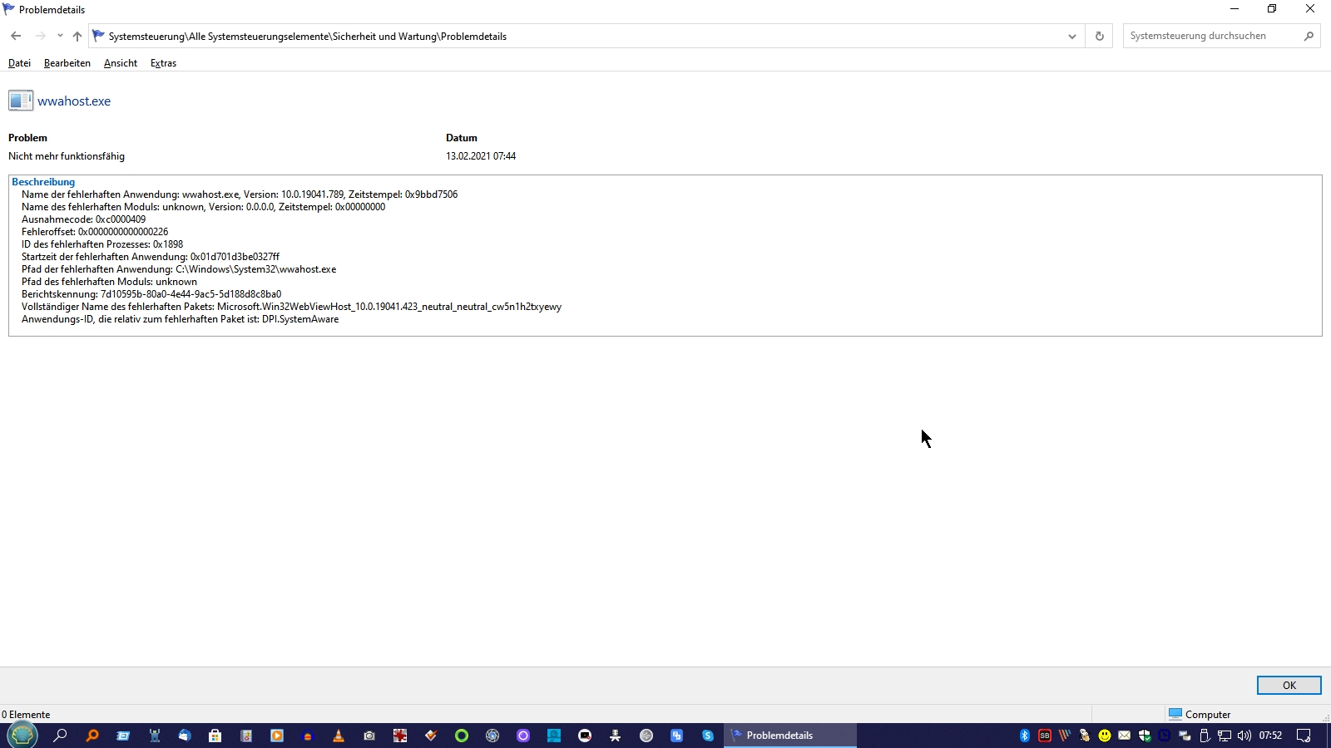Refresh the address bar location

(1099, 36)
